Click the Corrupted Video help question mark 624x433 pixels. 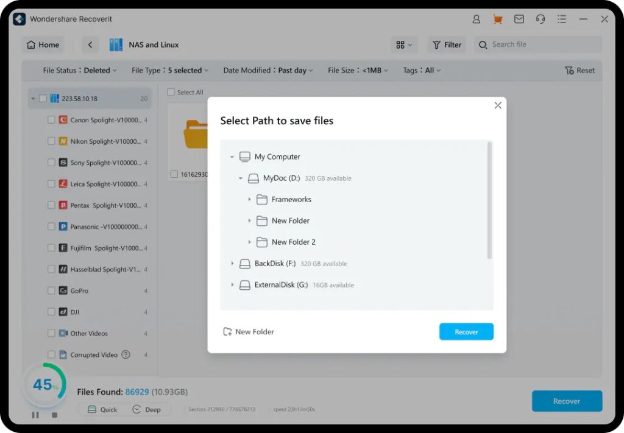tap(126, 354)
